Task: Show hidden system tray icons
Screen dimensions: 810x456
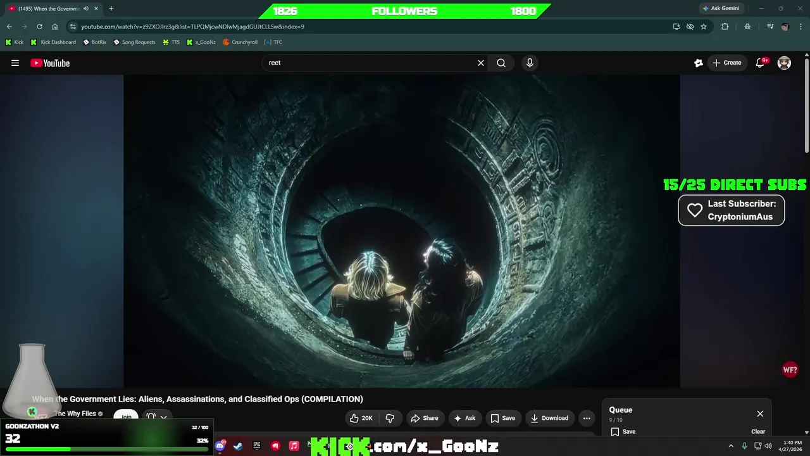Action: click(x=731, y=446)
